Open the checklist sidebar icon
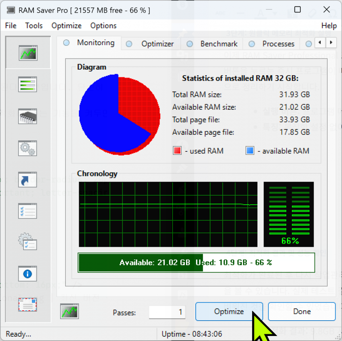Screen dimensions: 342x341 [27, 211]
